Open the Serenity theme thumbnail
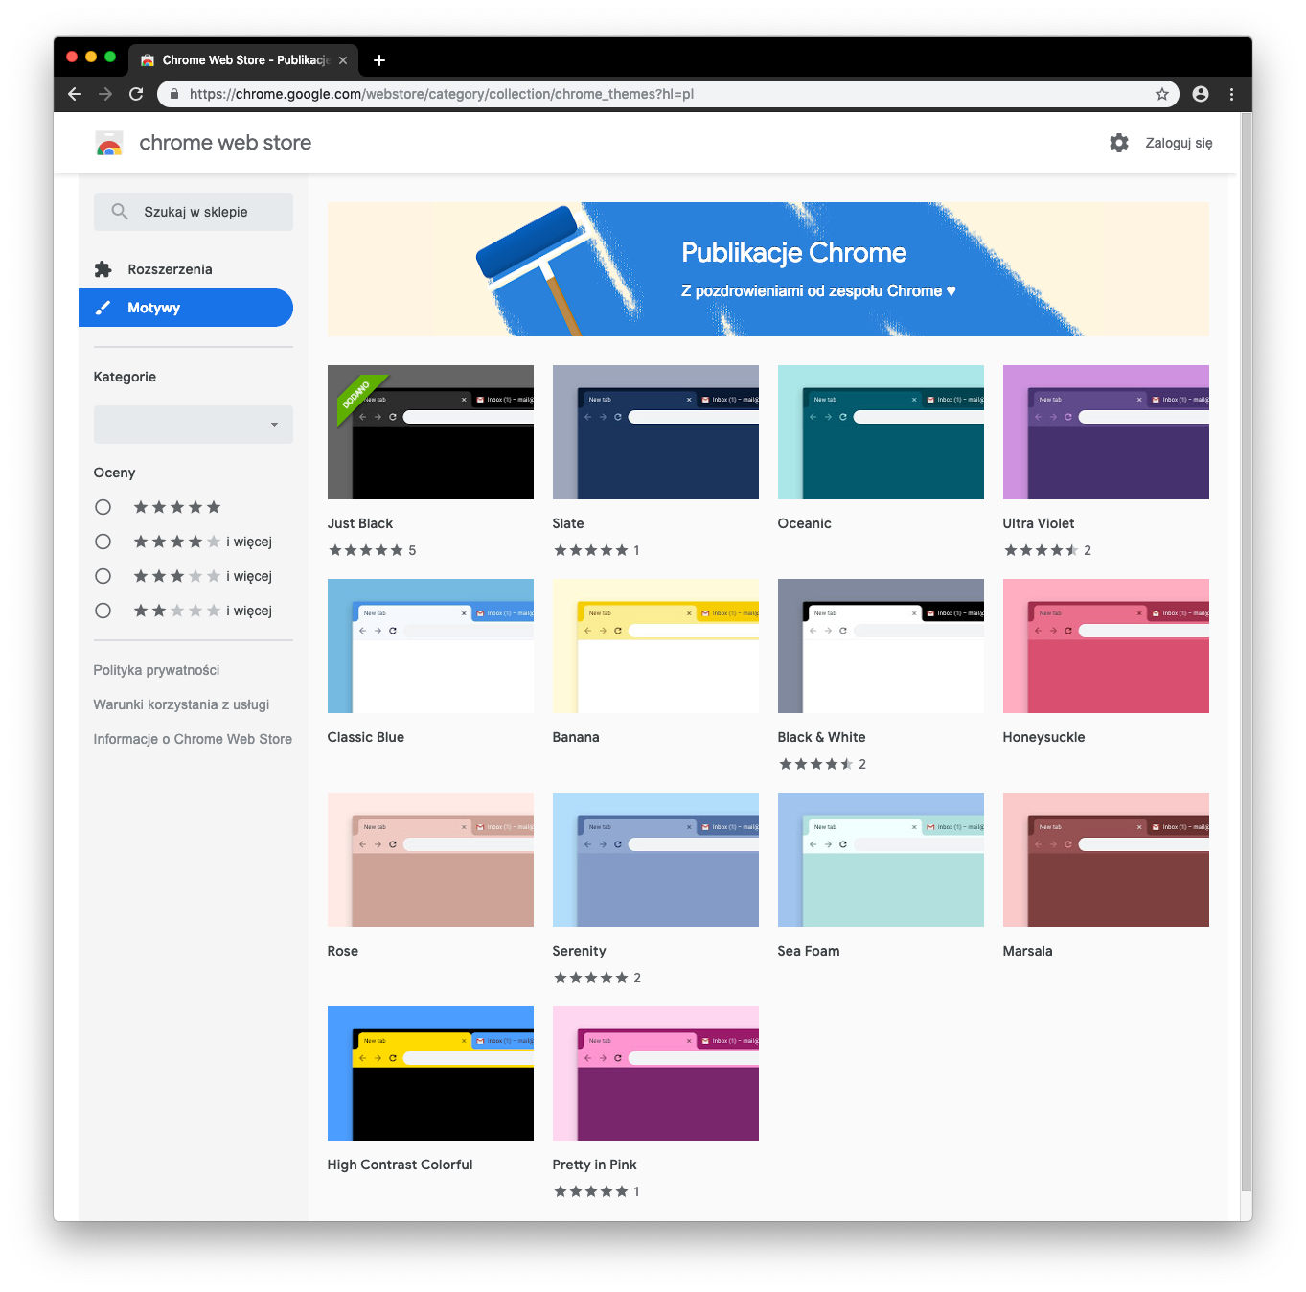This screenshot has width=1306, height=1292. click(x=655, y=860)
